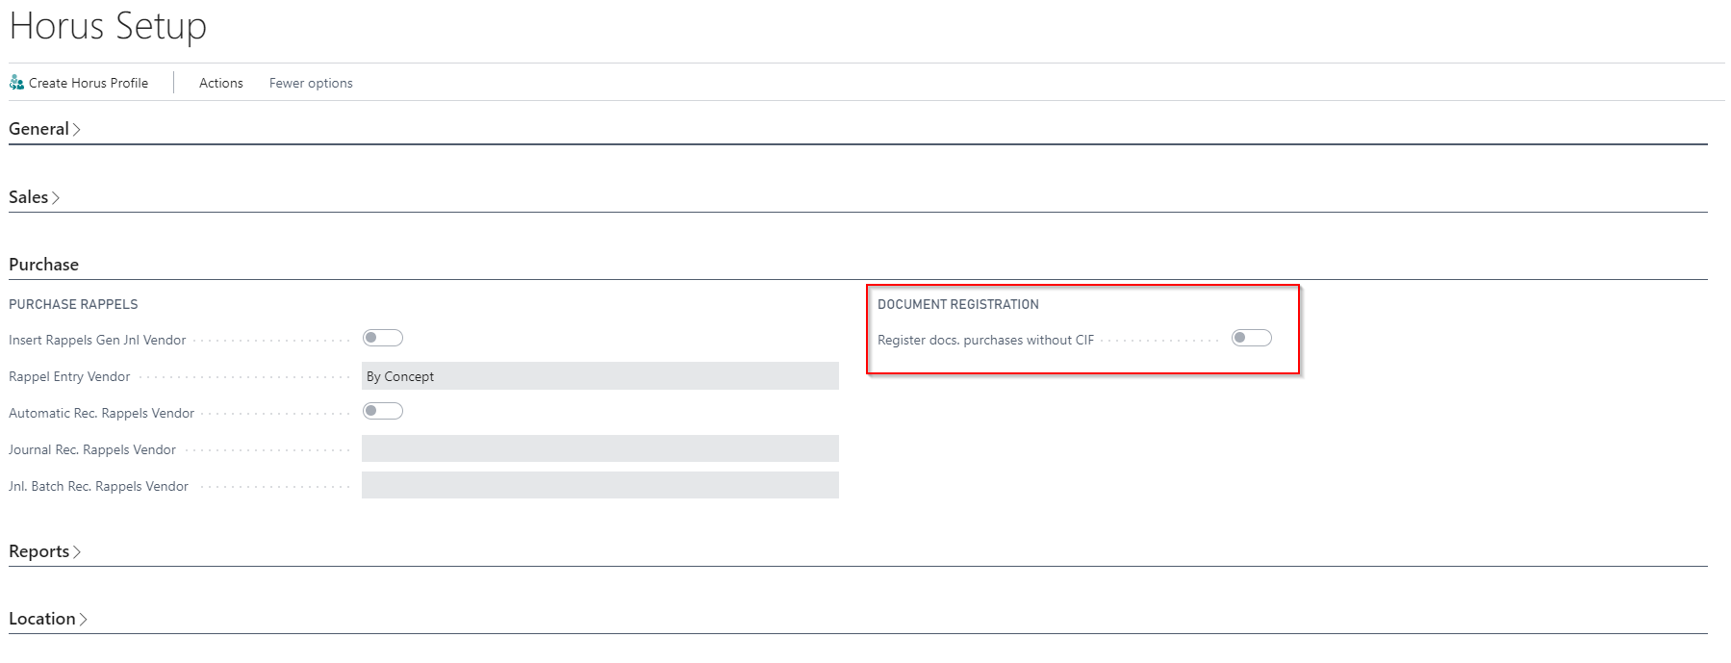
Task: Toggle Automatic Rec. Rappels Vendor switch
Action: [383, 411]
